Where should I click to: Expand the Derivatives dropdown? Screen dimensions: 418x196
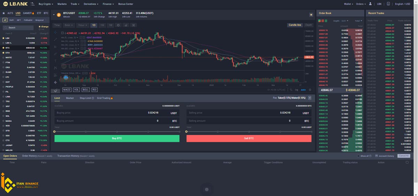(x=91, y=4)
